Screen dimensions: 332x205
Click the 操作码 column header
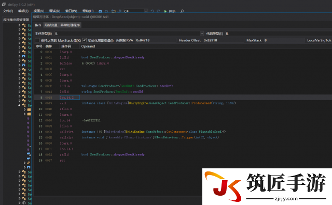coord(66,46)
